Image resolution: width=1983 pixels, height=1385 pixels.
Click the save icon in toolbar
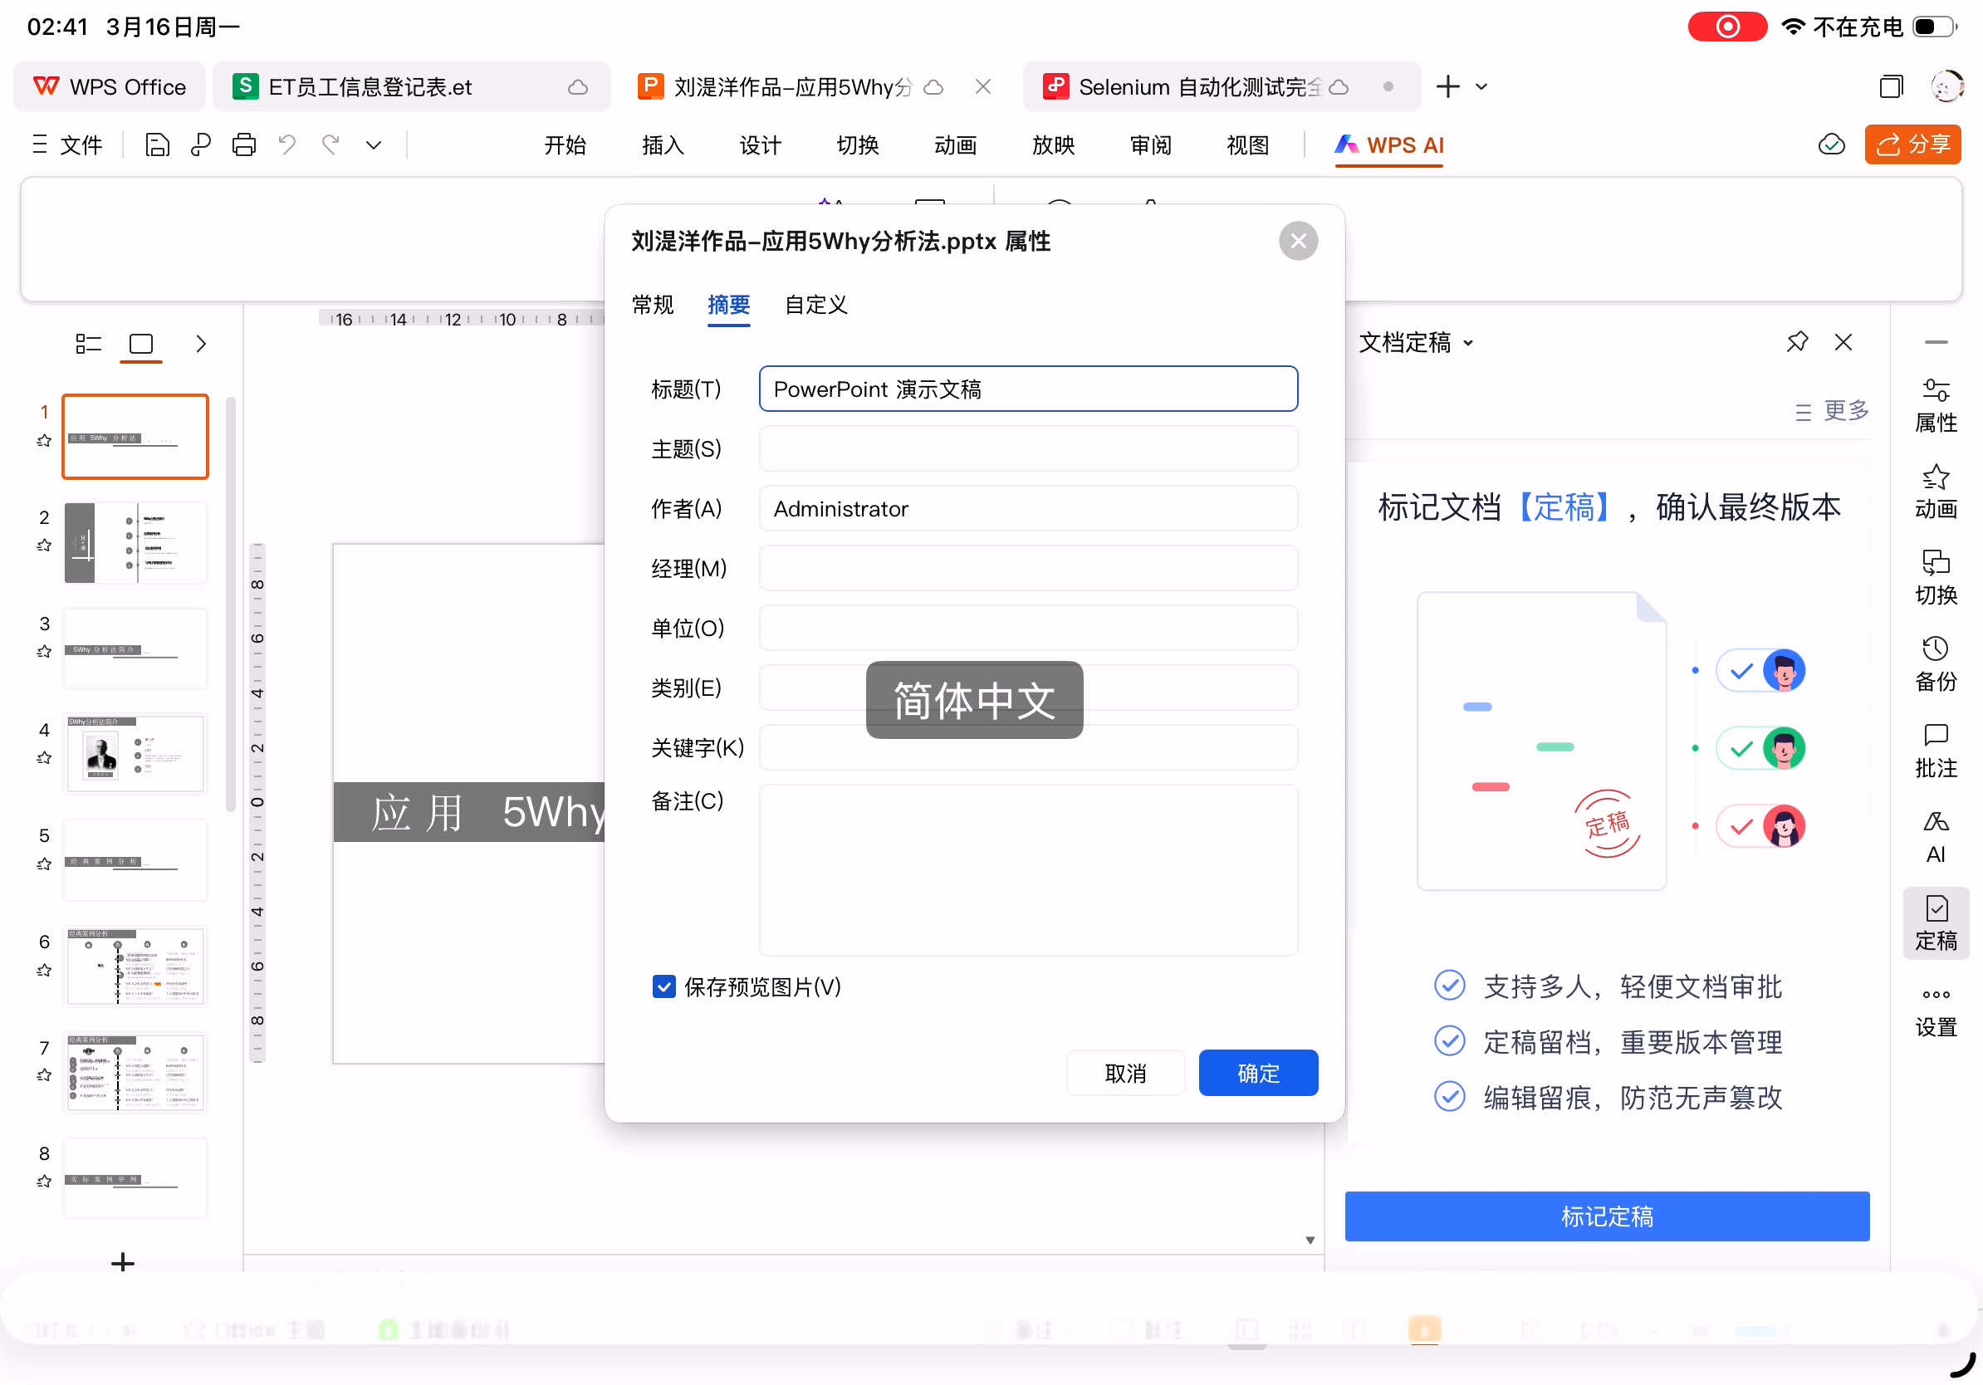point(156,144)
